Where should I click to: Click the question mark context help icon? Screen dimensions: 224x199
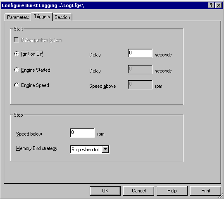point(211,5)
